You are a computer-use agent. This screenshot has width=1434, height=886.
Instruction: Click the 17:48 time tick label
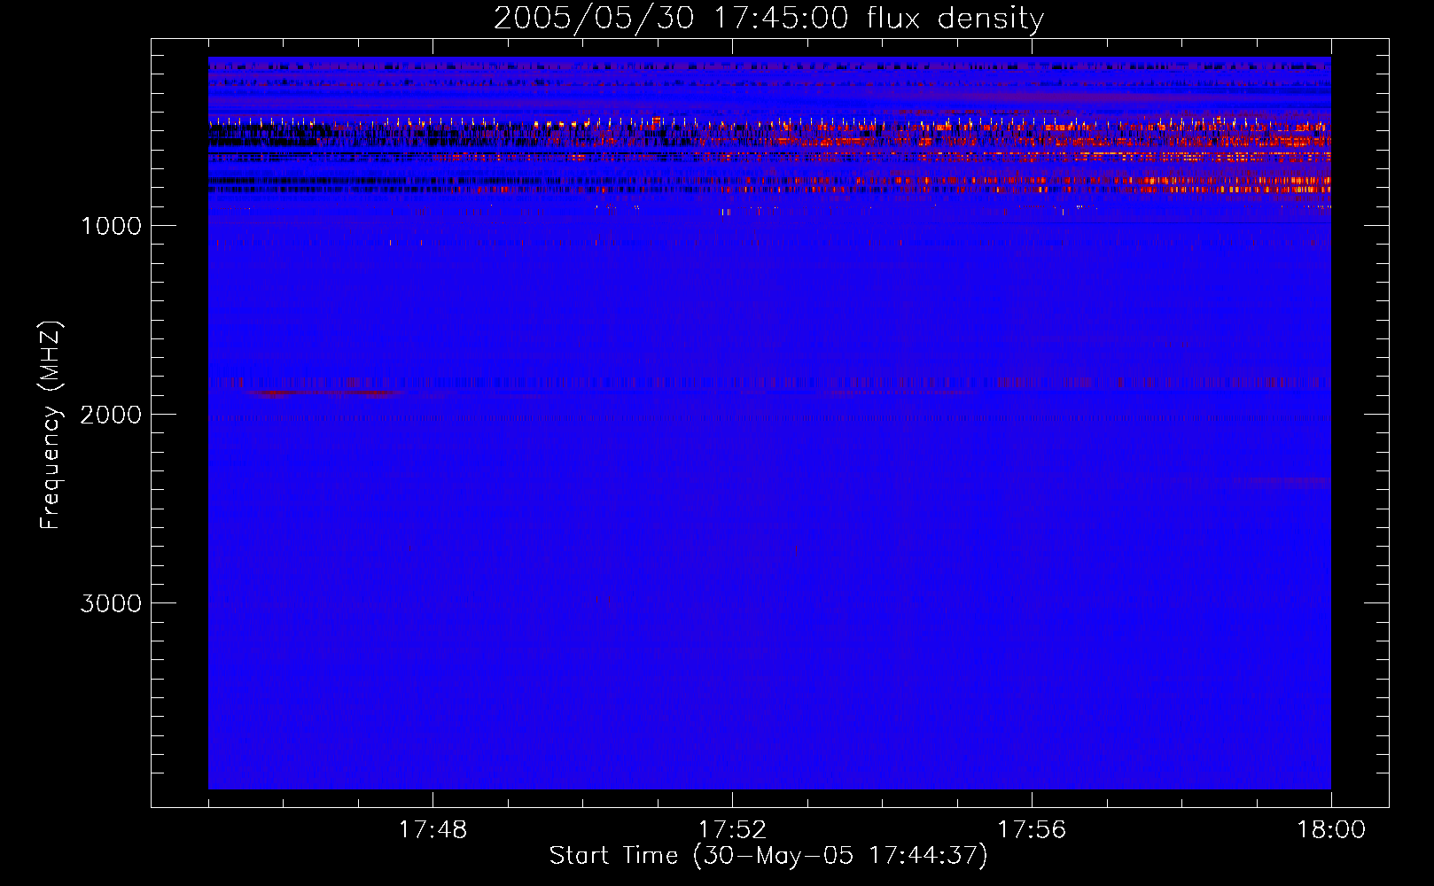click(x=433, y=830)
